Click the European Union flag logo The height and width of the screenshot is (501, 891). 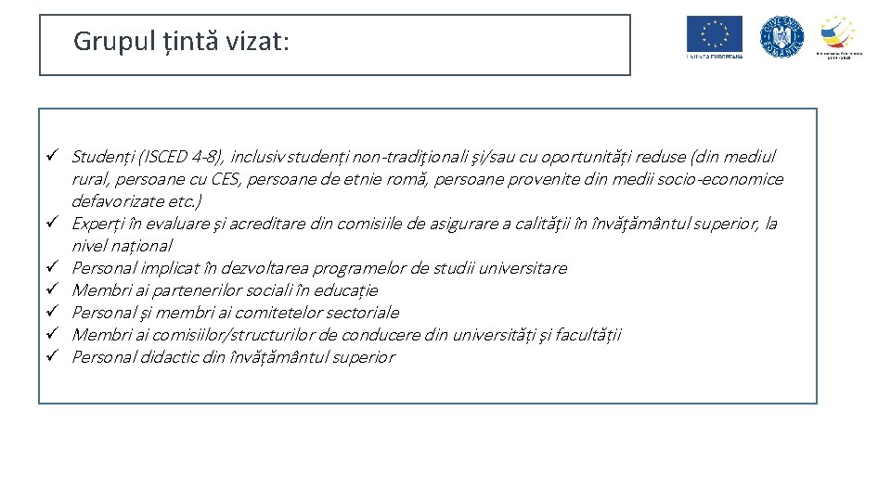(714, 34)
